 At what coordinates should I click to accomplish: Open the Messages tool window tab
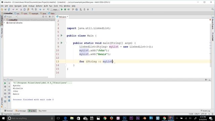coord(21,111)
